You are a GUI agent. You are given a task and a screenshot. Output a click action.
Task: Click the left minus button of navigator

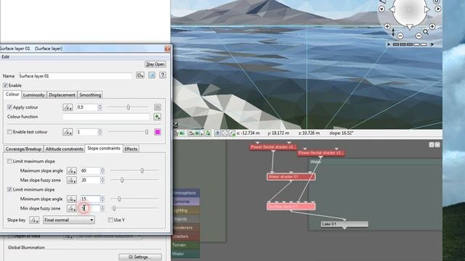pyautogui.click(x=400, y=36)
